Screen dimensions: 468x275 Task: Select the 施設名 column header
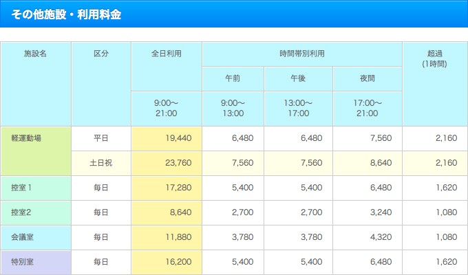pyautogui.click(x=36, y=84)
